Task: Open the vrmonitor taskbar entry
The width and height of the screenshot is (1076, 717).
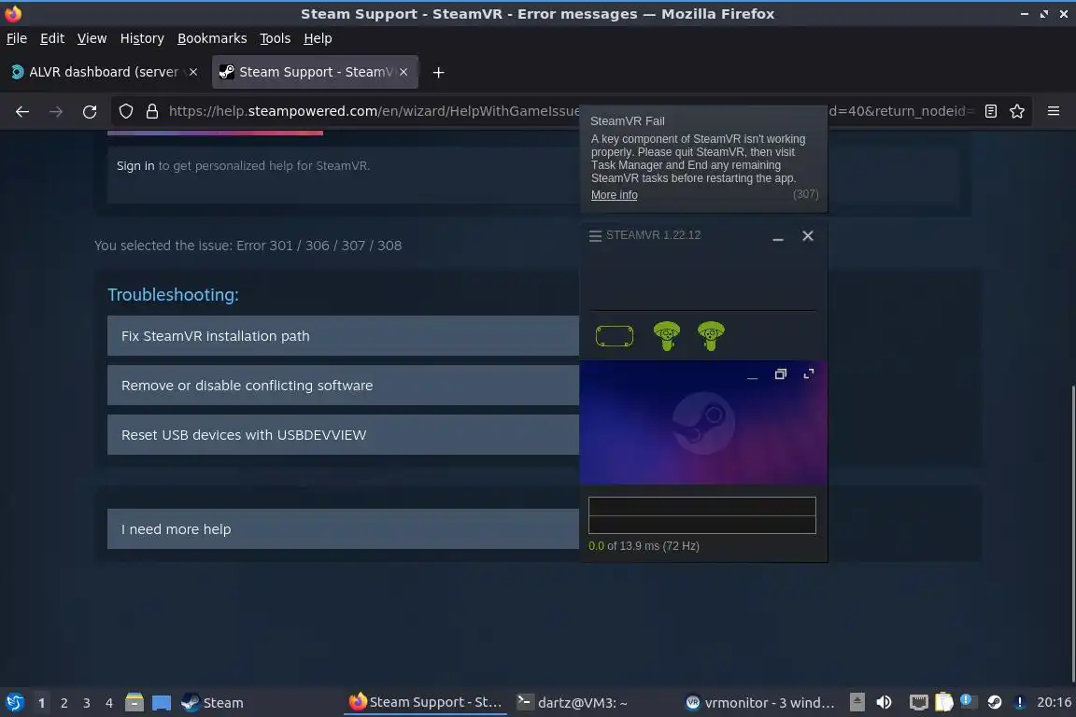Action: [760, 703]
